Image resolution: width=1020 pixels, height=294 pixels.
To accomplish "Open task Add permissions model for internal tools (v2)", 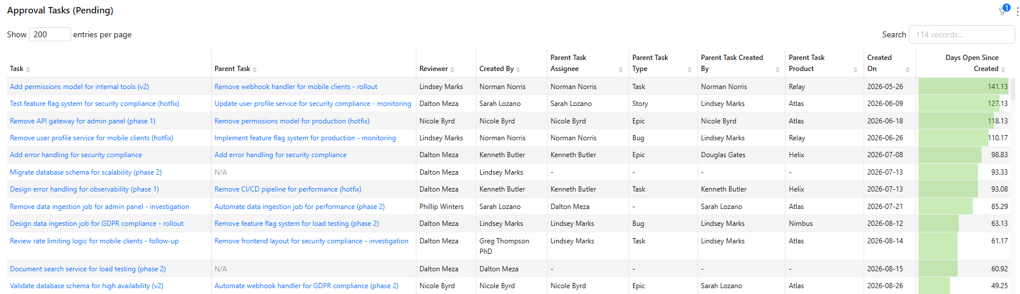I will 79,87.
